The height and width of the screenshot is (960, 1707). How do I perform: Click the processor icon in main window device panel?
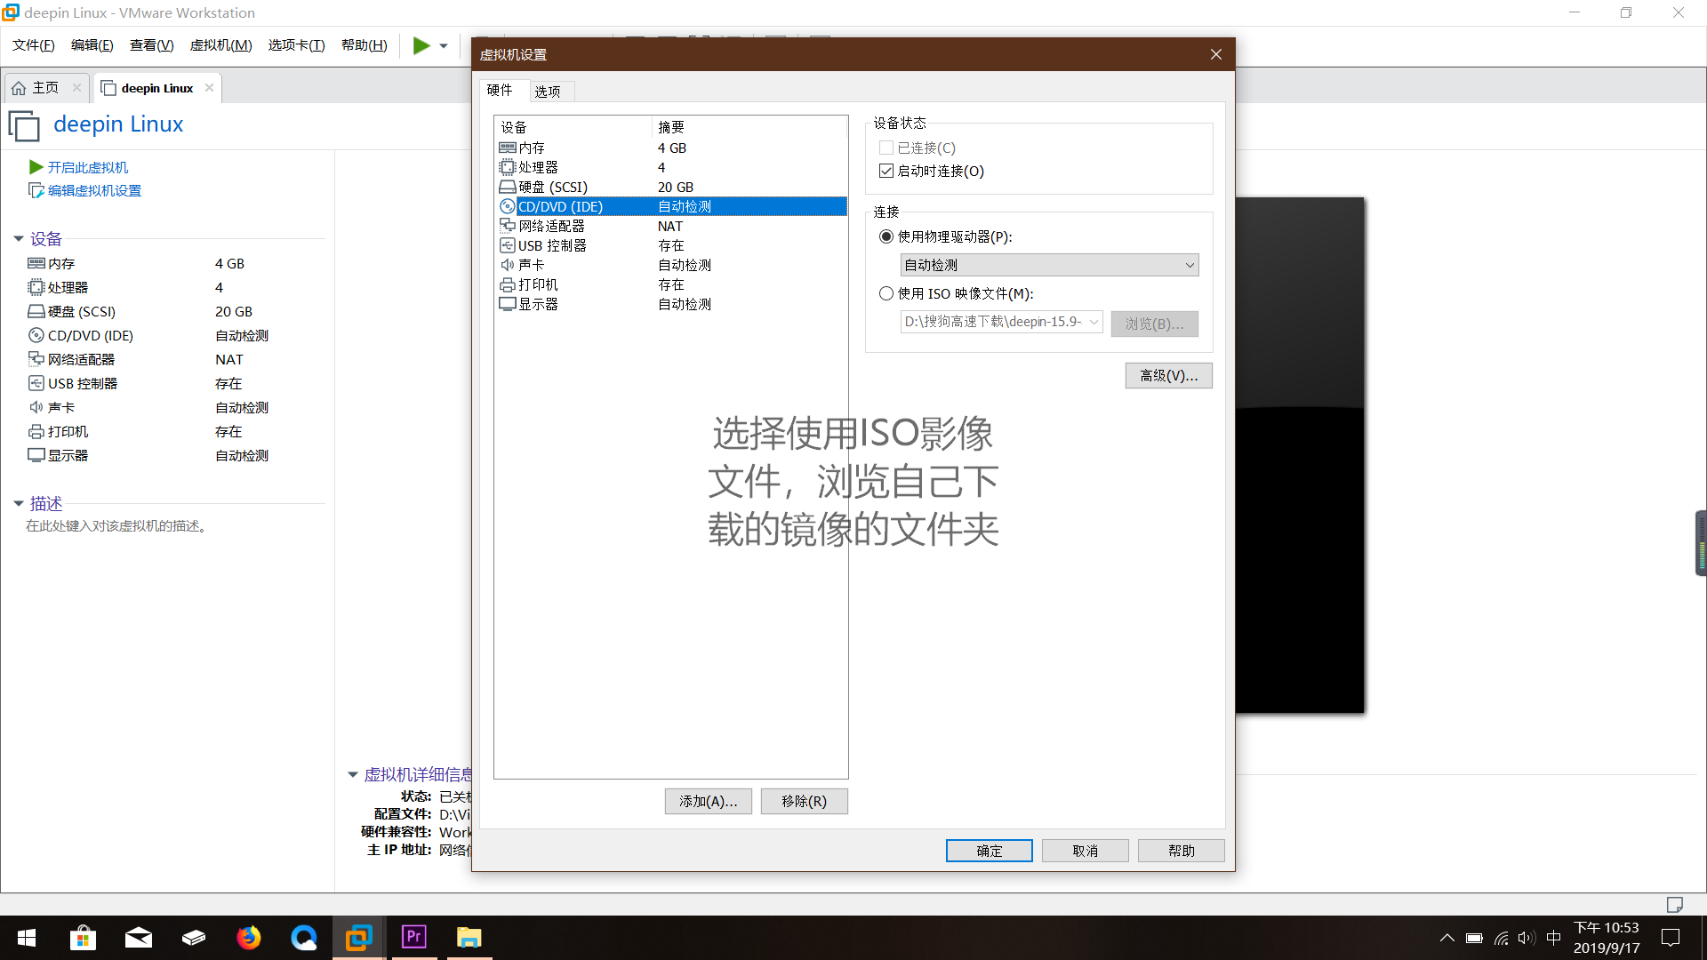coord(36,287)
